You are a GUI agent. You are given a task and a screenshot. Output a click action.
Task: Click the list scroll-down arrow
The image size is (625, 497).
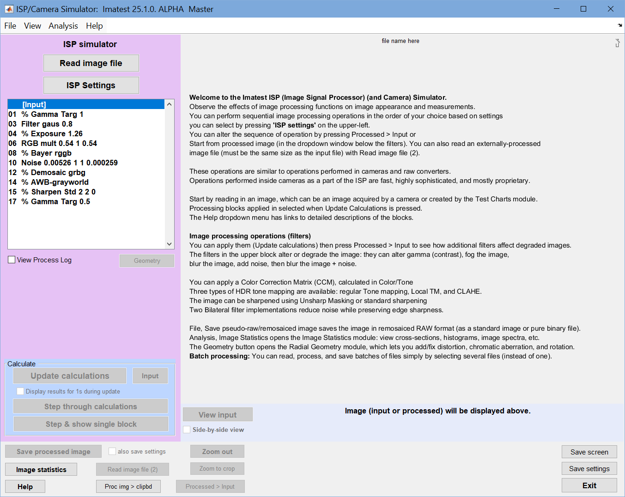169,244
